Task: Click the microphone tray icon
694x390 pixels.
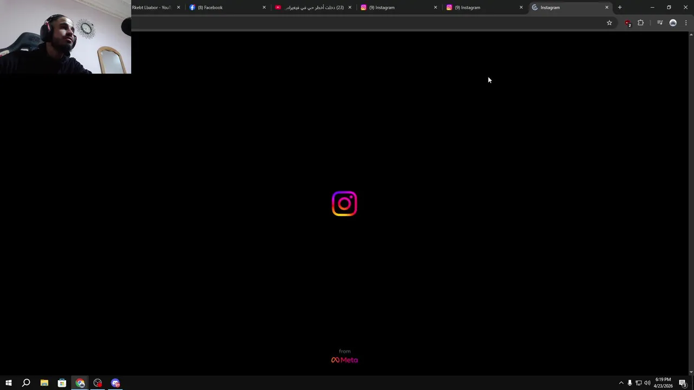Action: [629, 383]
